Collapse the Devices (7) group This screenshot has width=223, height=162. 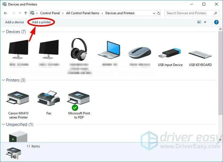(3, 31)
